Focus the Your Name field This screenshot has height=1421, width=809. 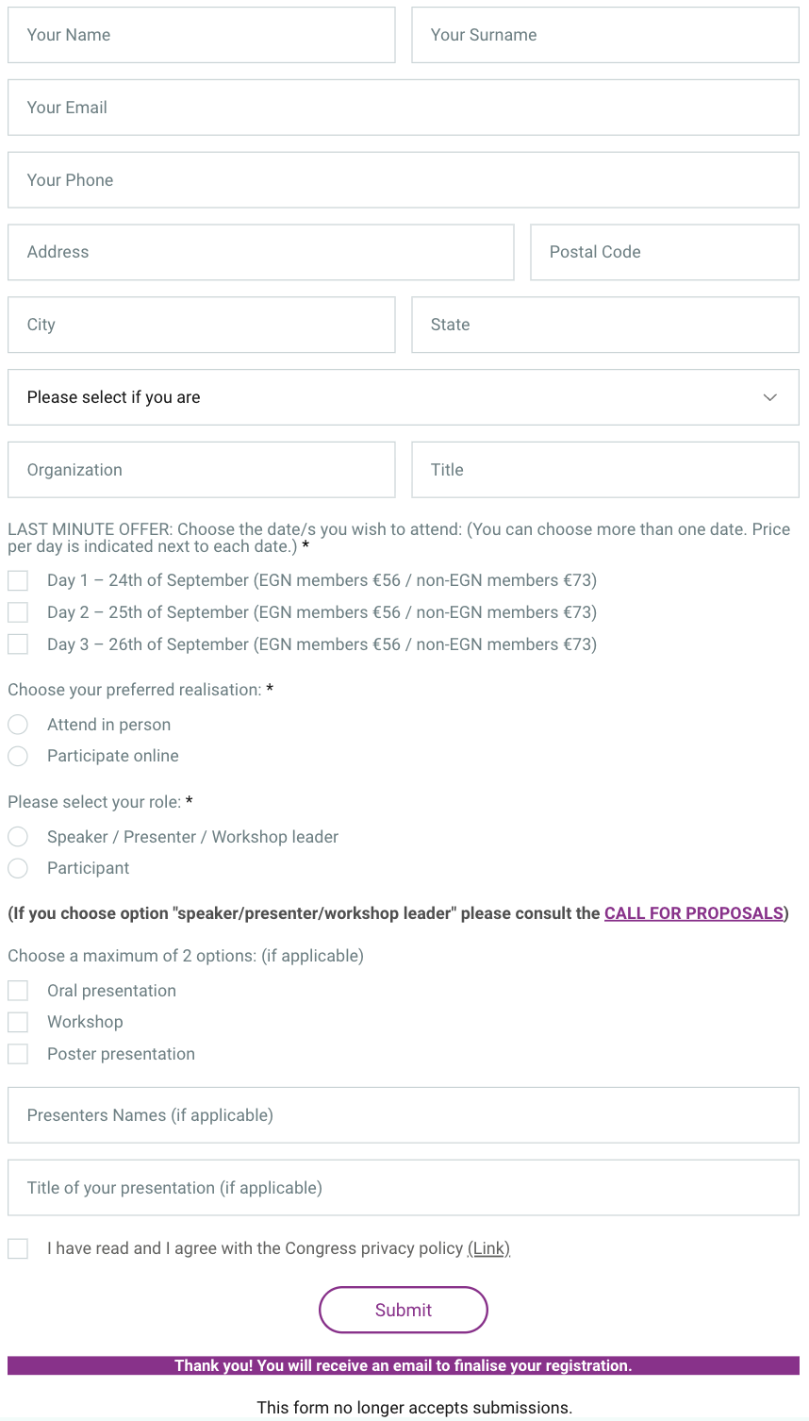(x=202, y=35)
